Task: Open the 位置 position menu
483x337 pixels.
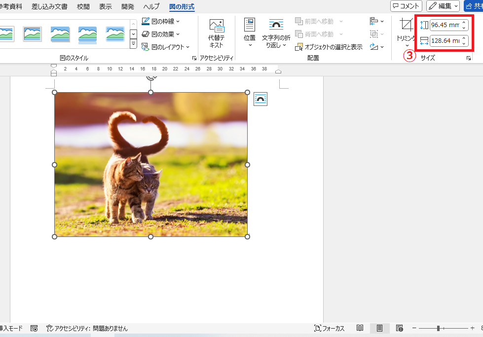Action: tap(250, 34)
